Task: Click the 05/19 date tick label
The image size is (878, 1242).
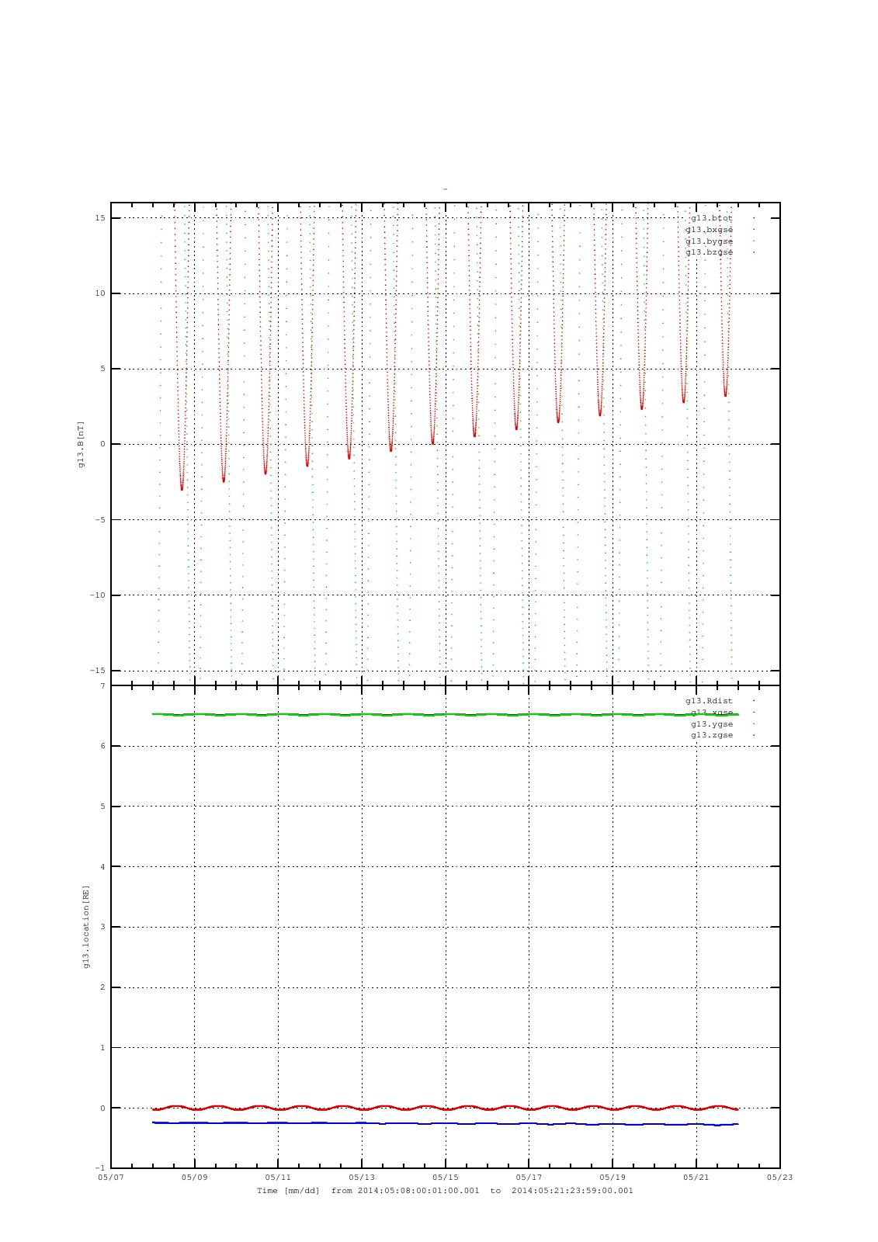Action: 613,1178
